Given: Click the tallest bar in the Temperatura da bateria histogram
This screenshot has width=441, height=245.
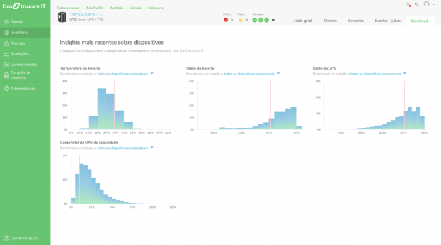Looking at the screenshot, I should coord(102,109).
